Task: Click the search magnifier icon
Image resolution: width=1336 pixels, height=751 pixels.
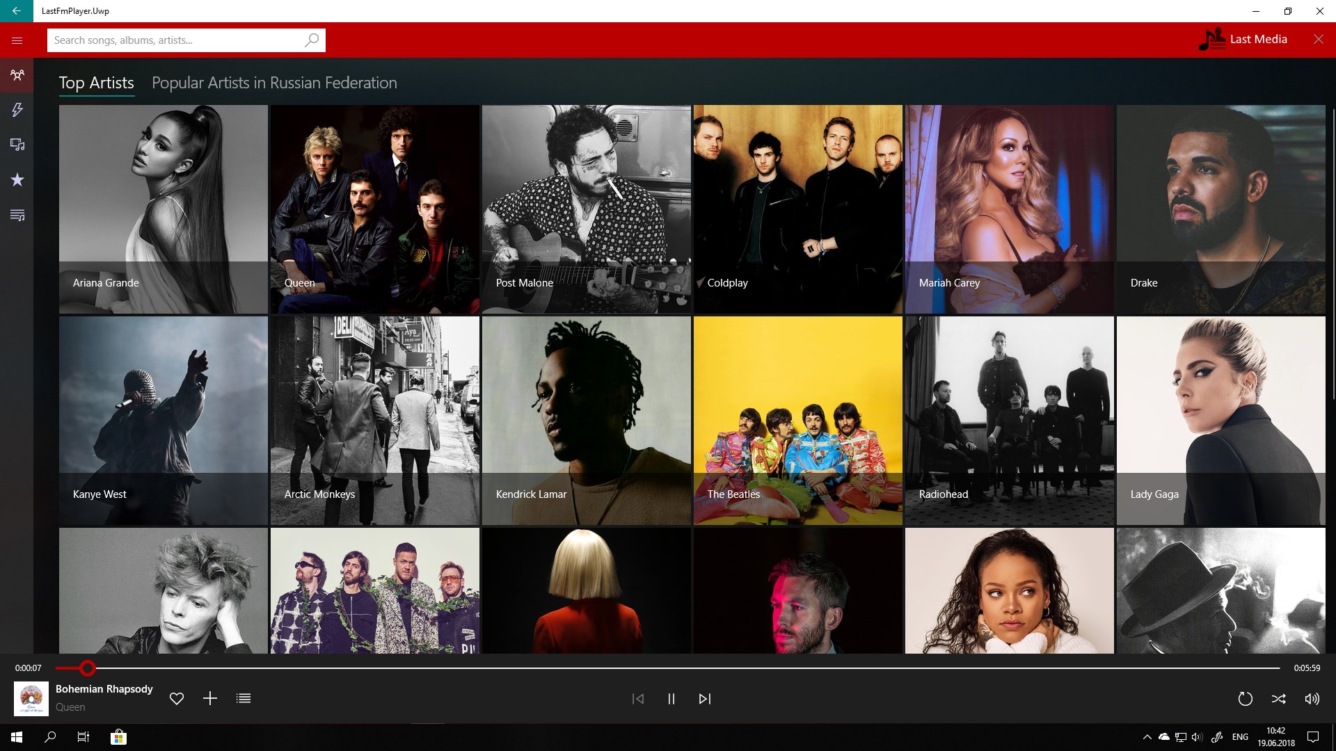Action: coord(312,40)
